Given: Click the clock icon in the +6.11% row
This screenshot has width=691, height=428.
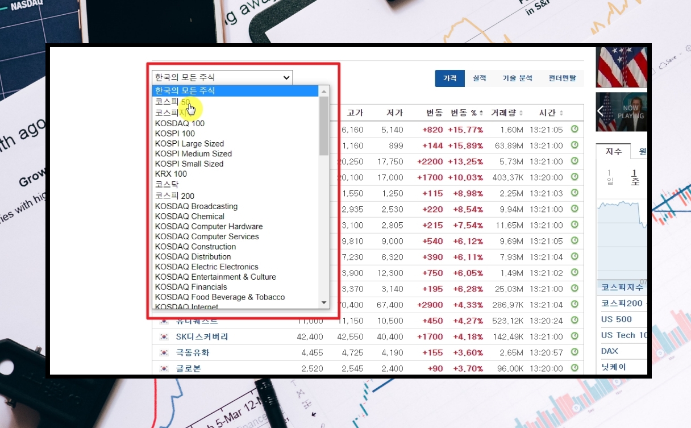Looking at the screenshot, I should (575, 257).
